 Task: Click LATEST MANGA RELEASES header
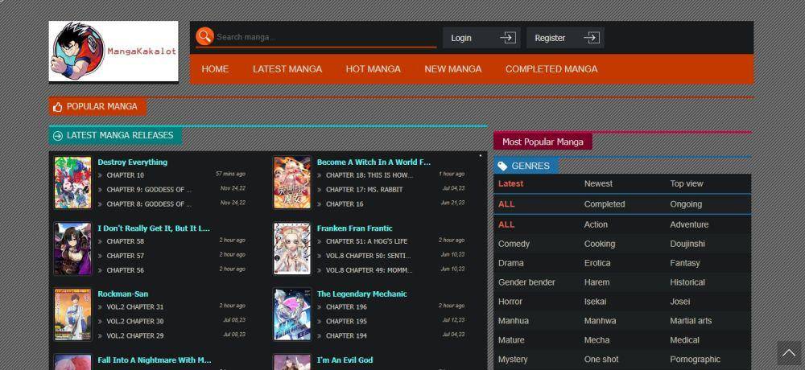tap(115, 135)
